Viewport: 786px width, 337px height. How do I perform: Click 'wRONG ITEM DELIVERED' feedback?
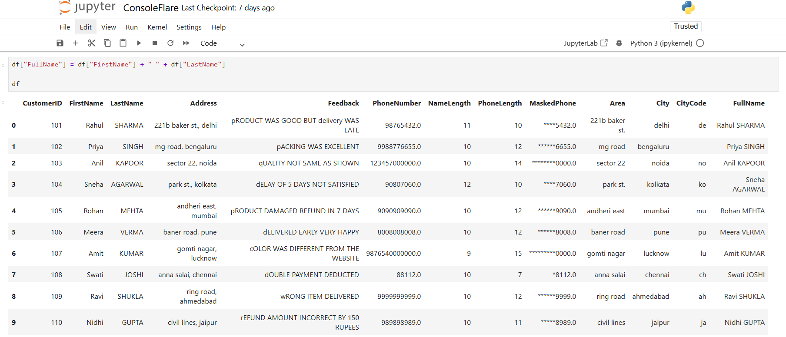pyautogui.click(x=320, y=296)
